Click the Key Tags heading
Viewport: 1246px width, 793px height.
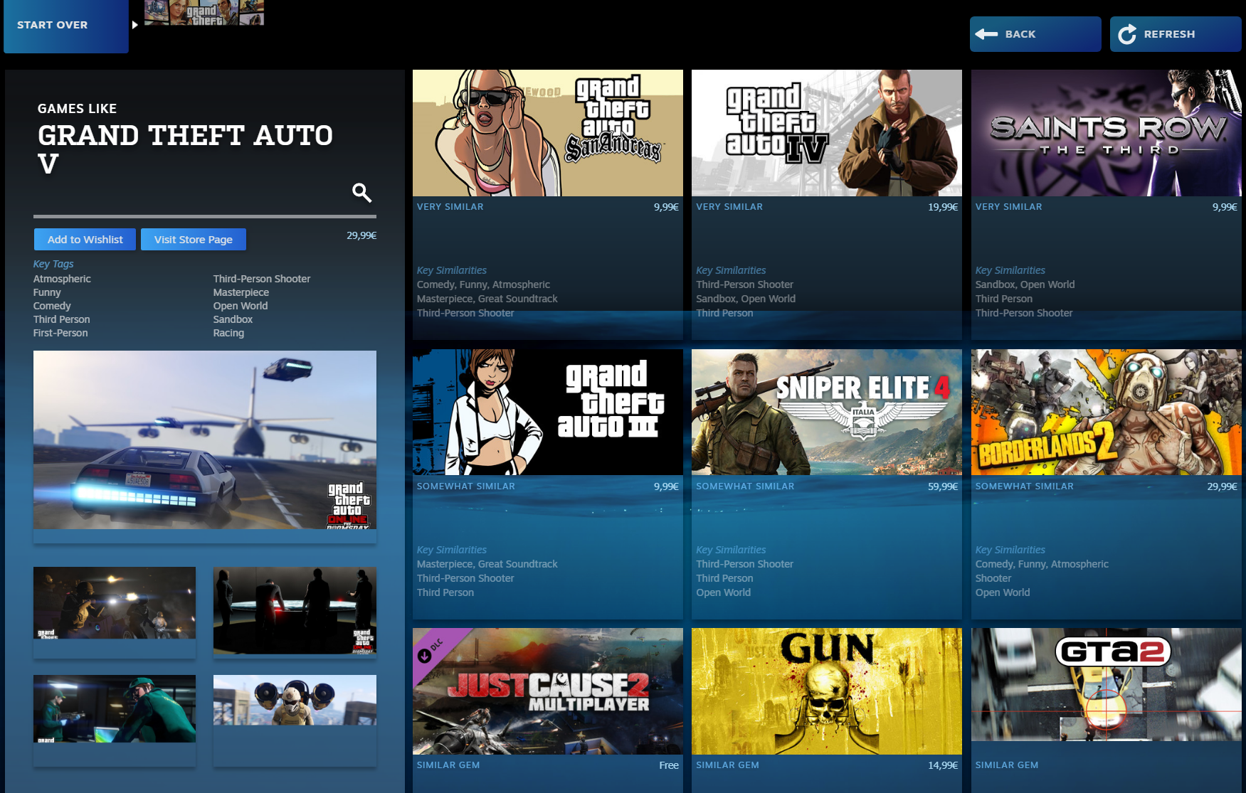[53, 264]
